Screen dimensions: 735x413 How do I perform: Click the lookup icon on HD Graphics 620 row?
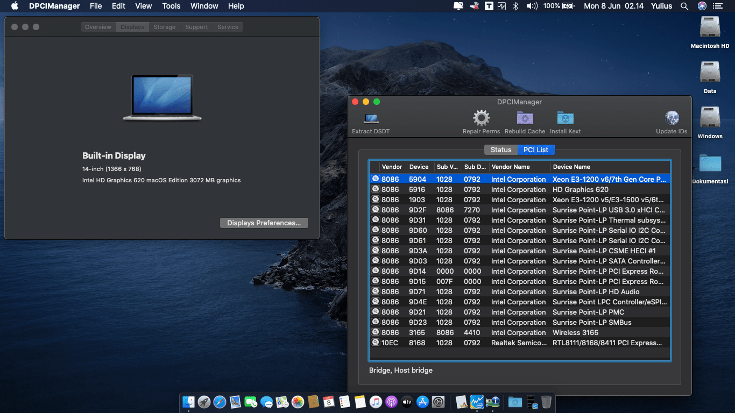pyautogui.click(x=376, y=189)
